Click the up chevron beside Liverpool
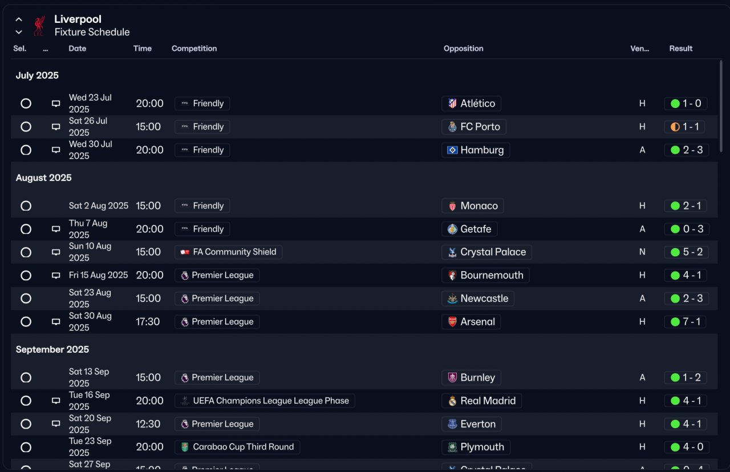Image resolution: width=730 pixels, height=472 pixels. tap(19, 19)
